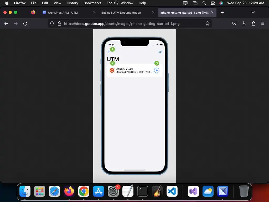This screenshot has width=269, height=202.
Task: Close the Basics | UTM Documentation tab
Action: [x=153, y=12]
